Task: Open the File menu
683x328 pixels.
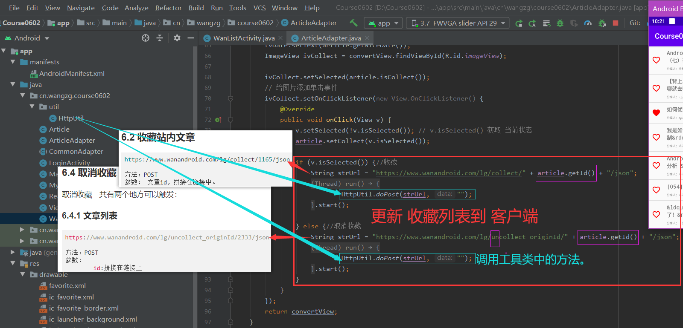Action: pyautogui.click(x=14, y=8)
